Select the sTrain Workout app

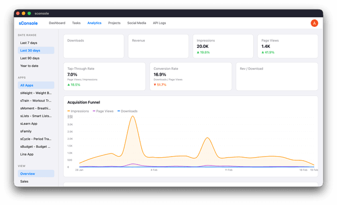pos(36,100)
